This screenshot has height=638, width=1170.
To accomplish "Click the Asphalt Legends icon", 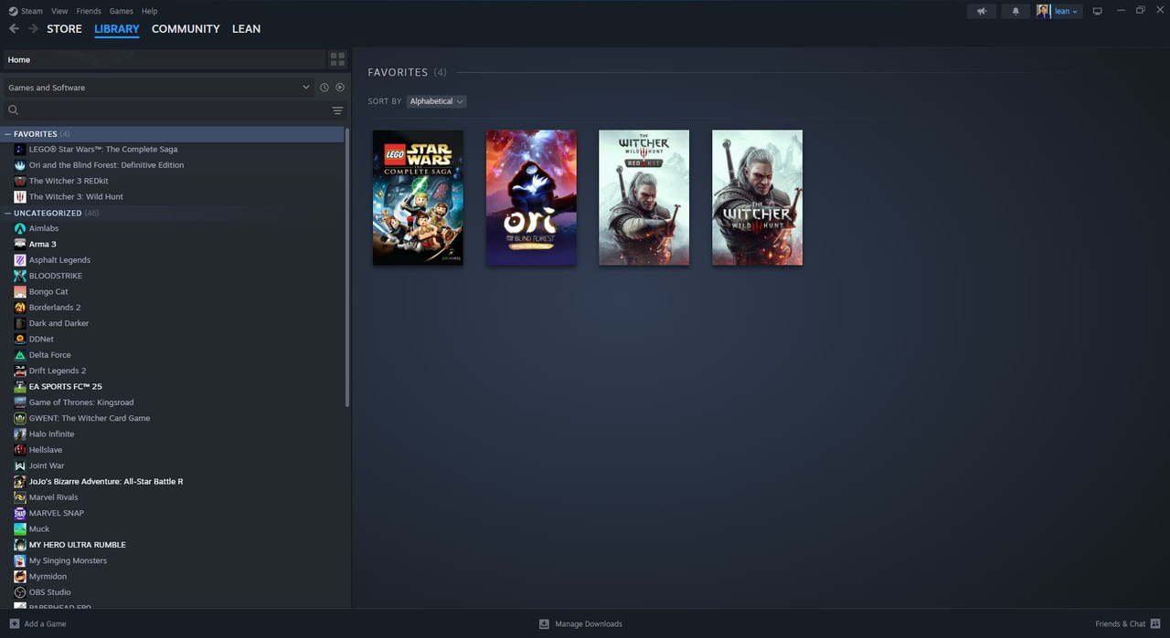I will tap(20, 260).
